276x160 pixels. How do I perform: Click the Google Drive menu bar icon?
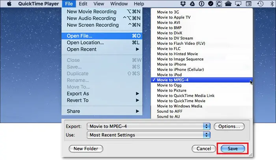192,4
